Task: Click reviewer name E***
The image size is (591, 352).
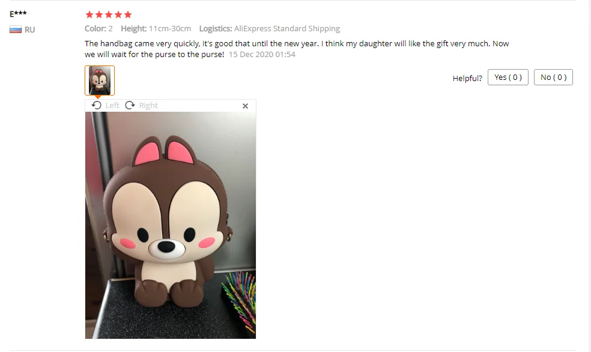Action: [x=18, y=14]
